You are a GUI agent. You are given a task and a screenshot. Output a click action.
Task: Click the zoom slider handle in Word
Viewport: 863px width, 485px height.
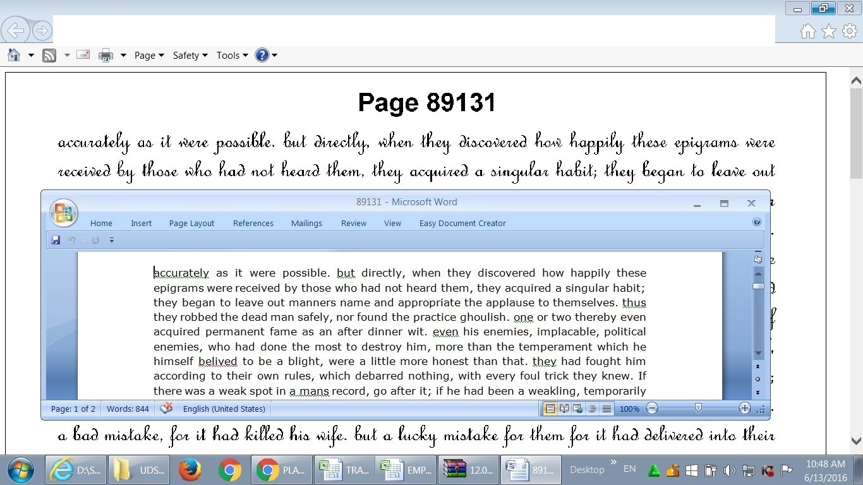click(x=698, y=409)
